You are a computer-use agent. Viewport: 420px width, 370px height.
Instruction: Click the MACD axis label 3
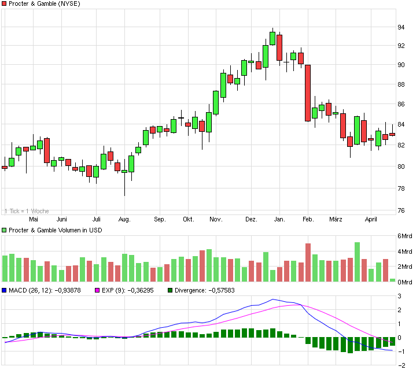[x=400, y=296]
